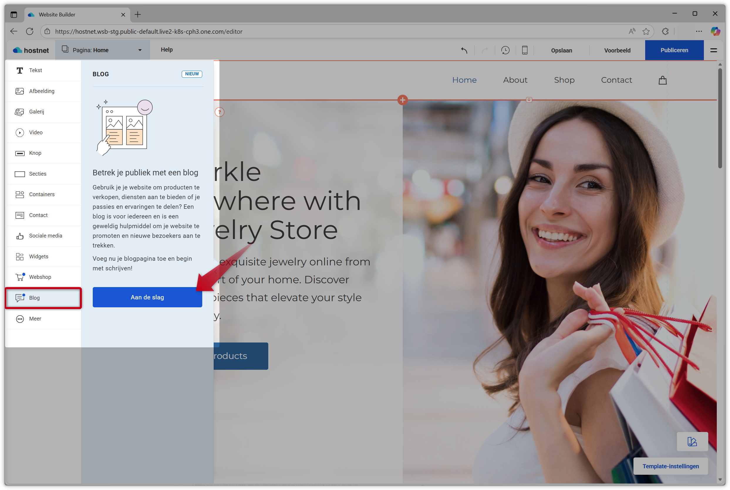Open the orange question mark help icon
Viewport: 730px width, 490px height.
220,112
